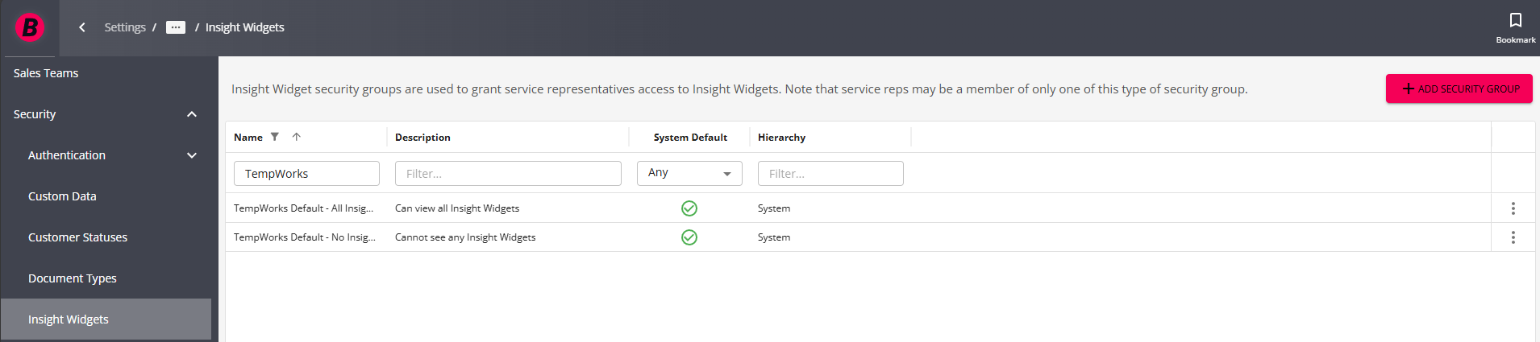Image resolution: width=1540 pixels, height=342 pixels.
Task: Go to Document Types
Action: (x=73, y=278)
